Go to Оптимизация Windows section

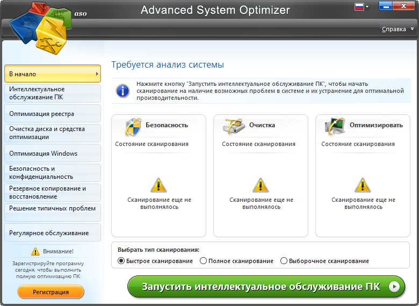click(x=53, y=153)
